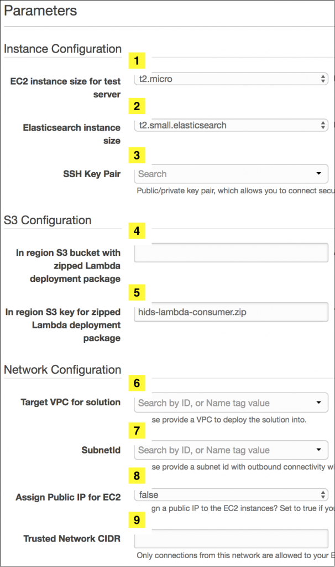335x567 pixels.
Task: Click the arrows on the false dropdown
Action: (324, 494)
